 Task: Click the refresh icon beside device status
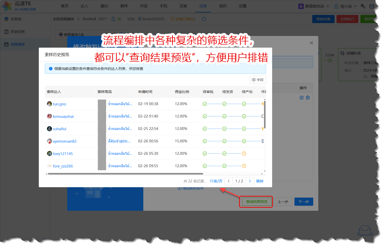point(204,19)
